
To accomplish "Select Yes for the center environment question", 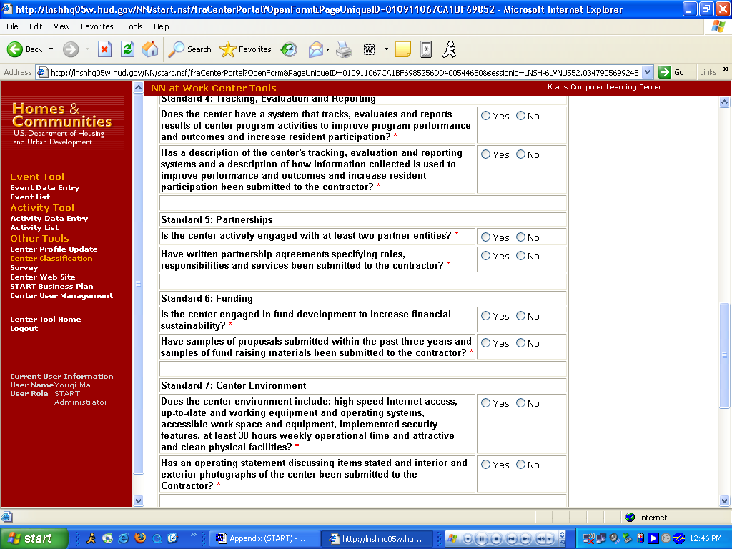I will click(485, 403).
